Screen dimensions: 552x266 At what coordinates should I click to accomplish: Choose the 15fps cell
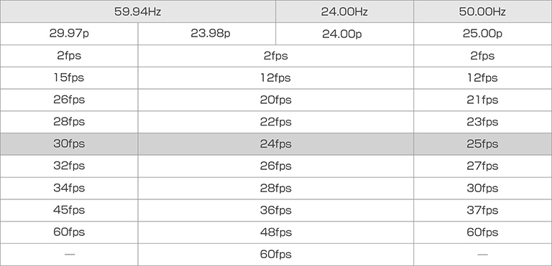[69, 77]
